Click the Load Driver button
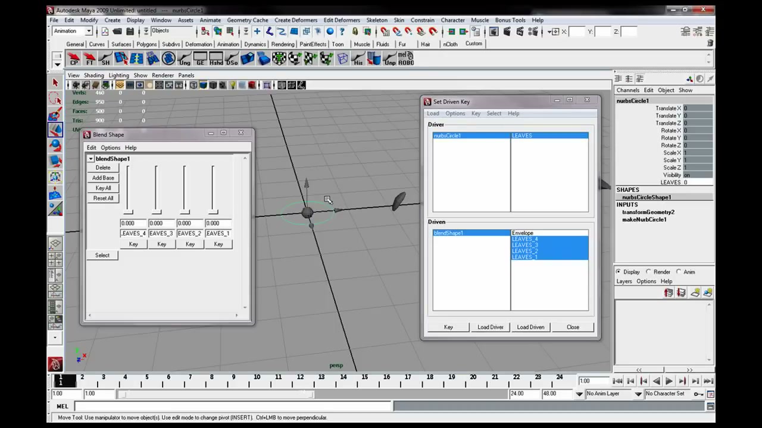 pos(491,327)
